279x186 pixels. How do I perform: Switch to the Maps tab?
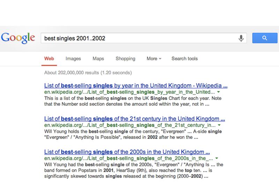(x=98, y=59)
